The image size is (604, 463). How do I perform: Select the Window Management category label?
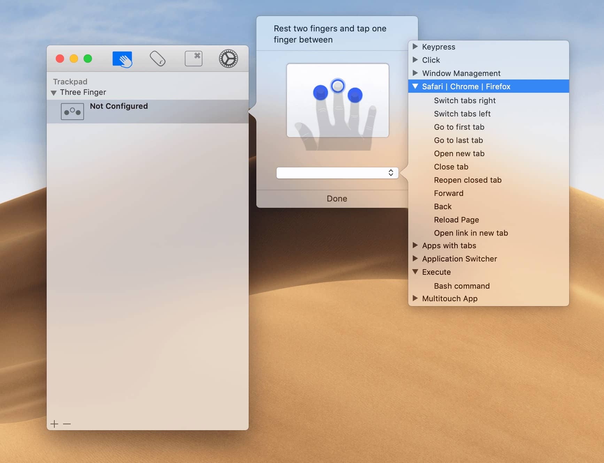(461, 73)
